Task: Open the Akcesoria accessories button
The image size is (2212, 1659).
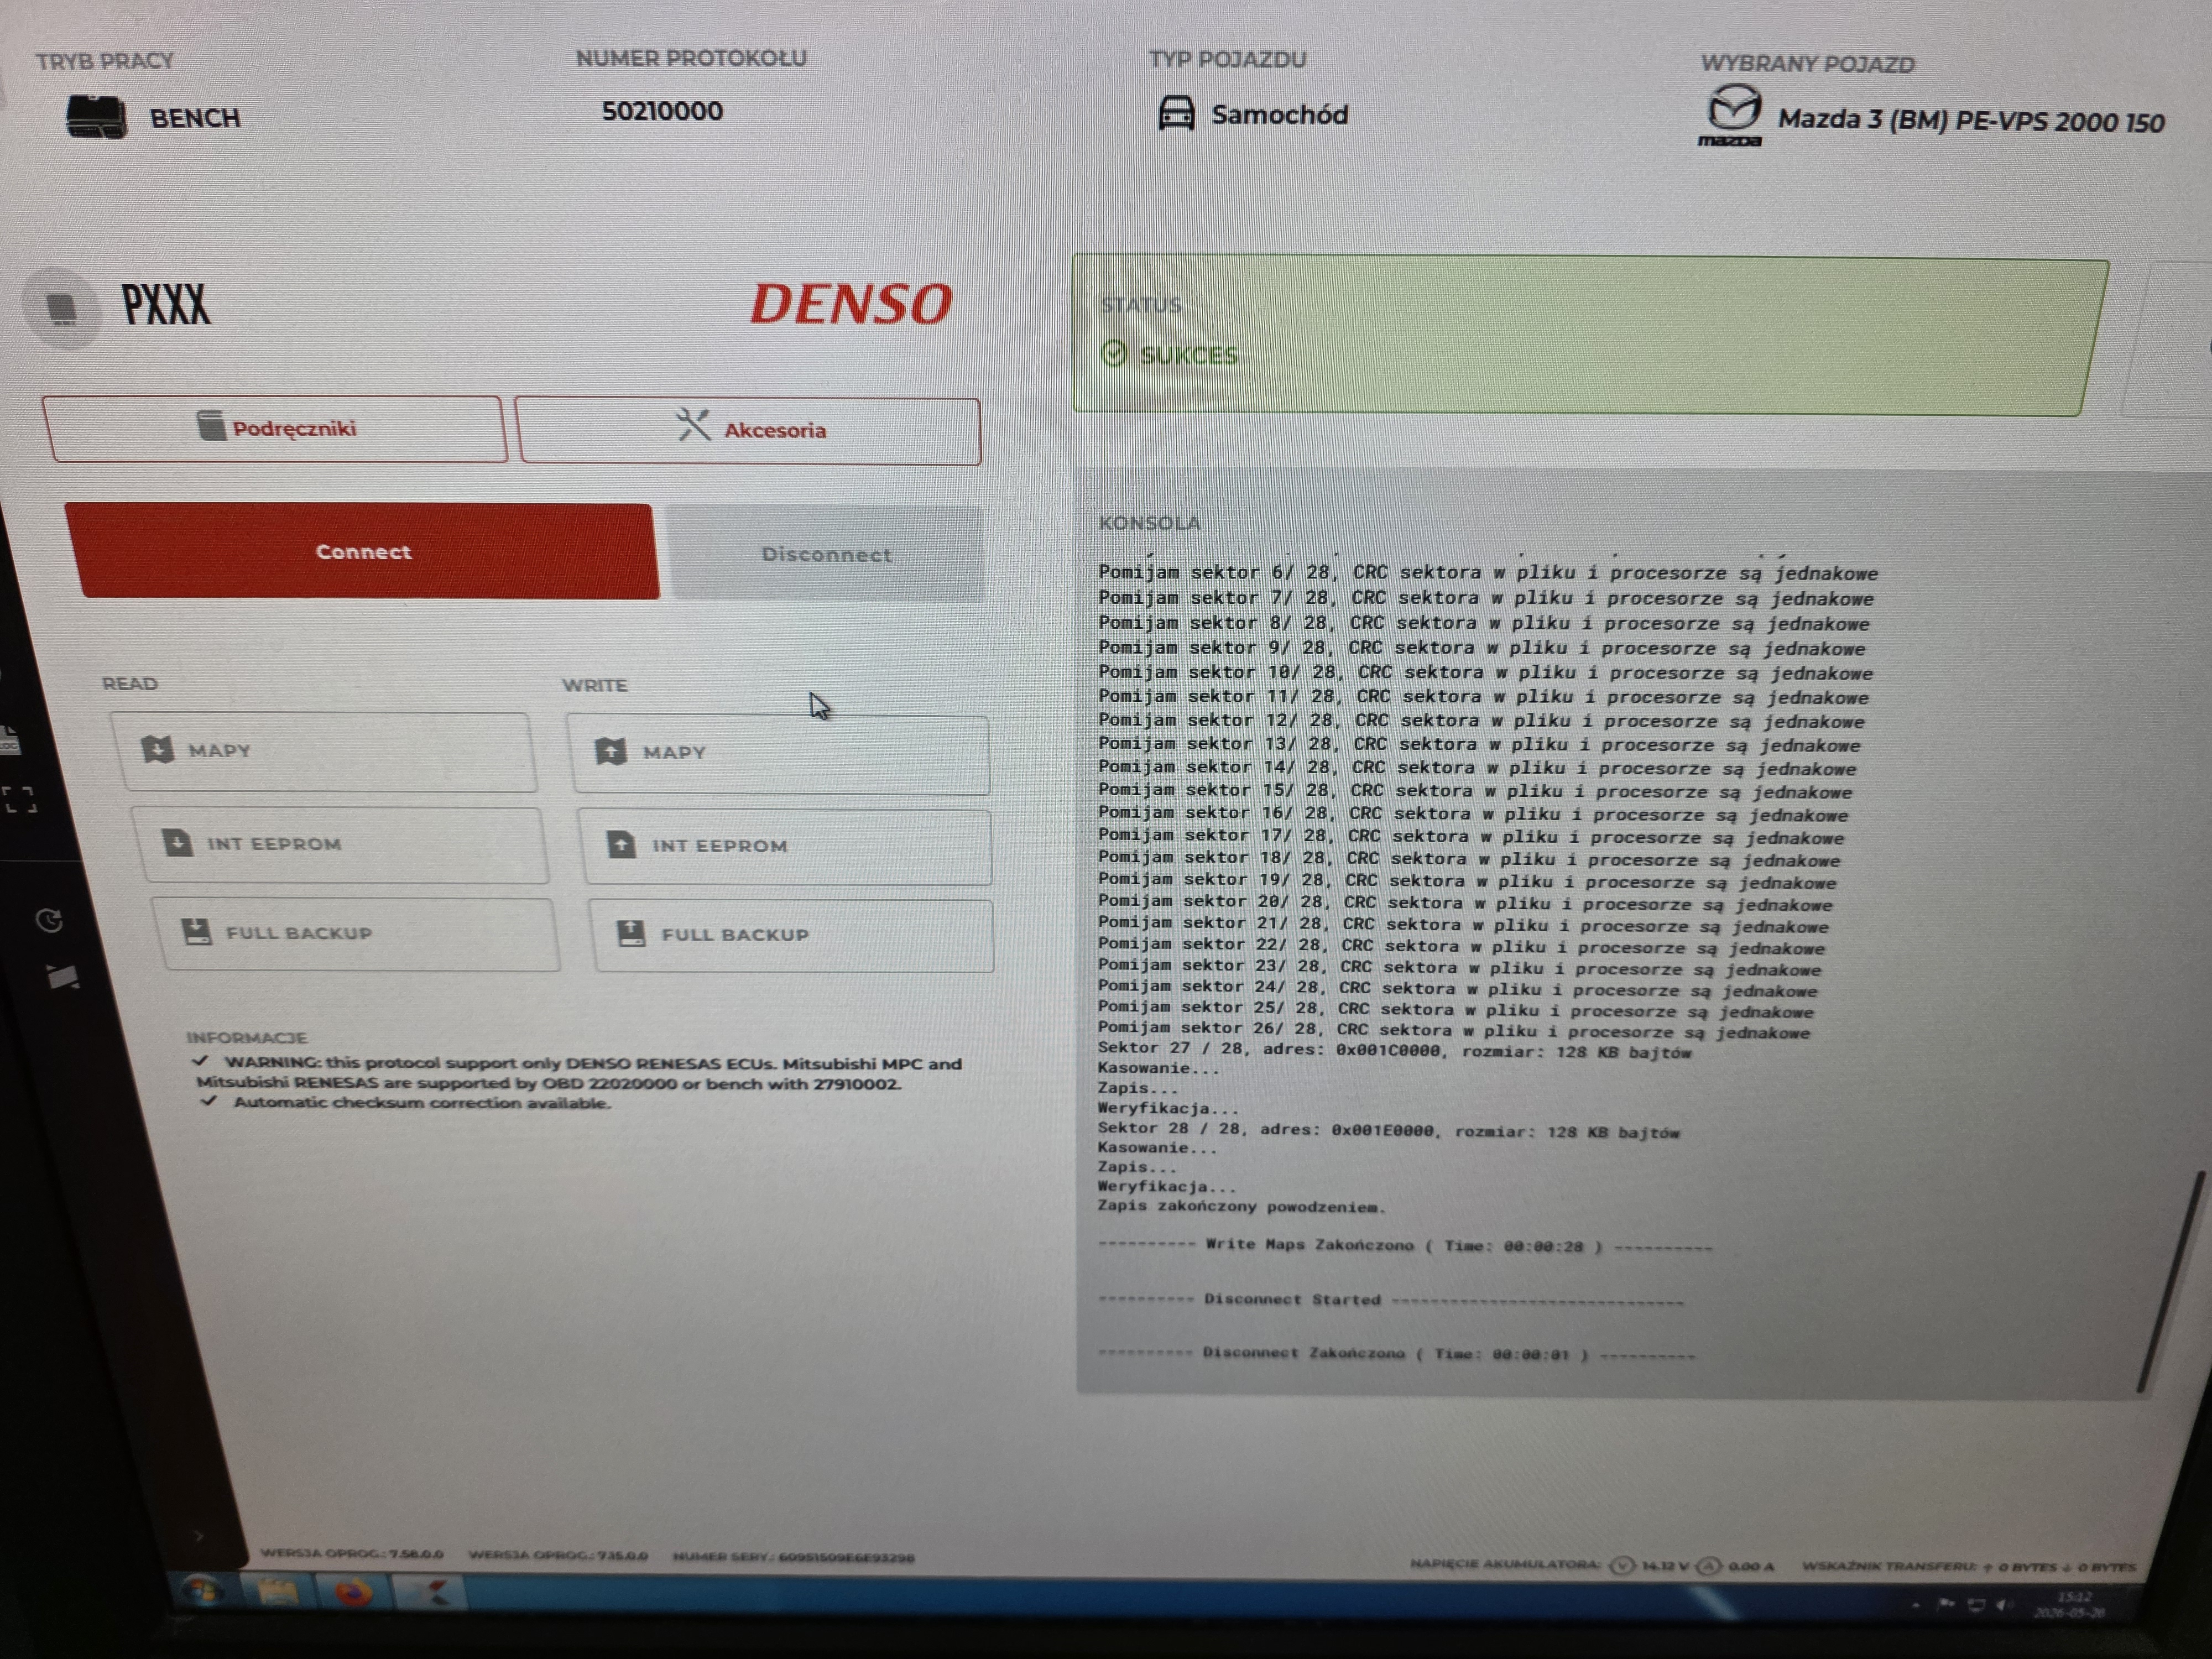Action: pos(749,431)
